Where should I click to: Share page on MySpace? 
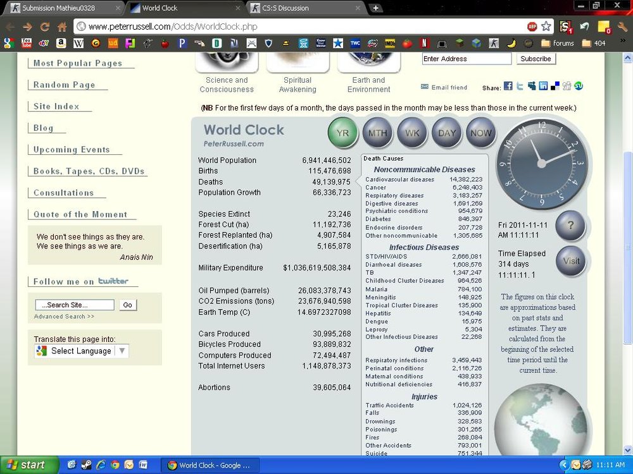click(532, 86)
